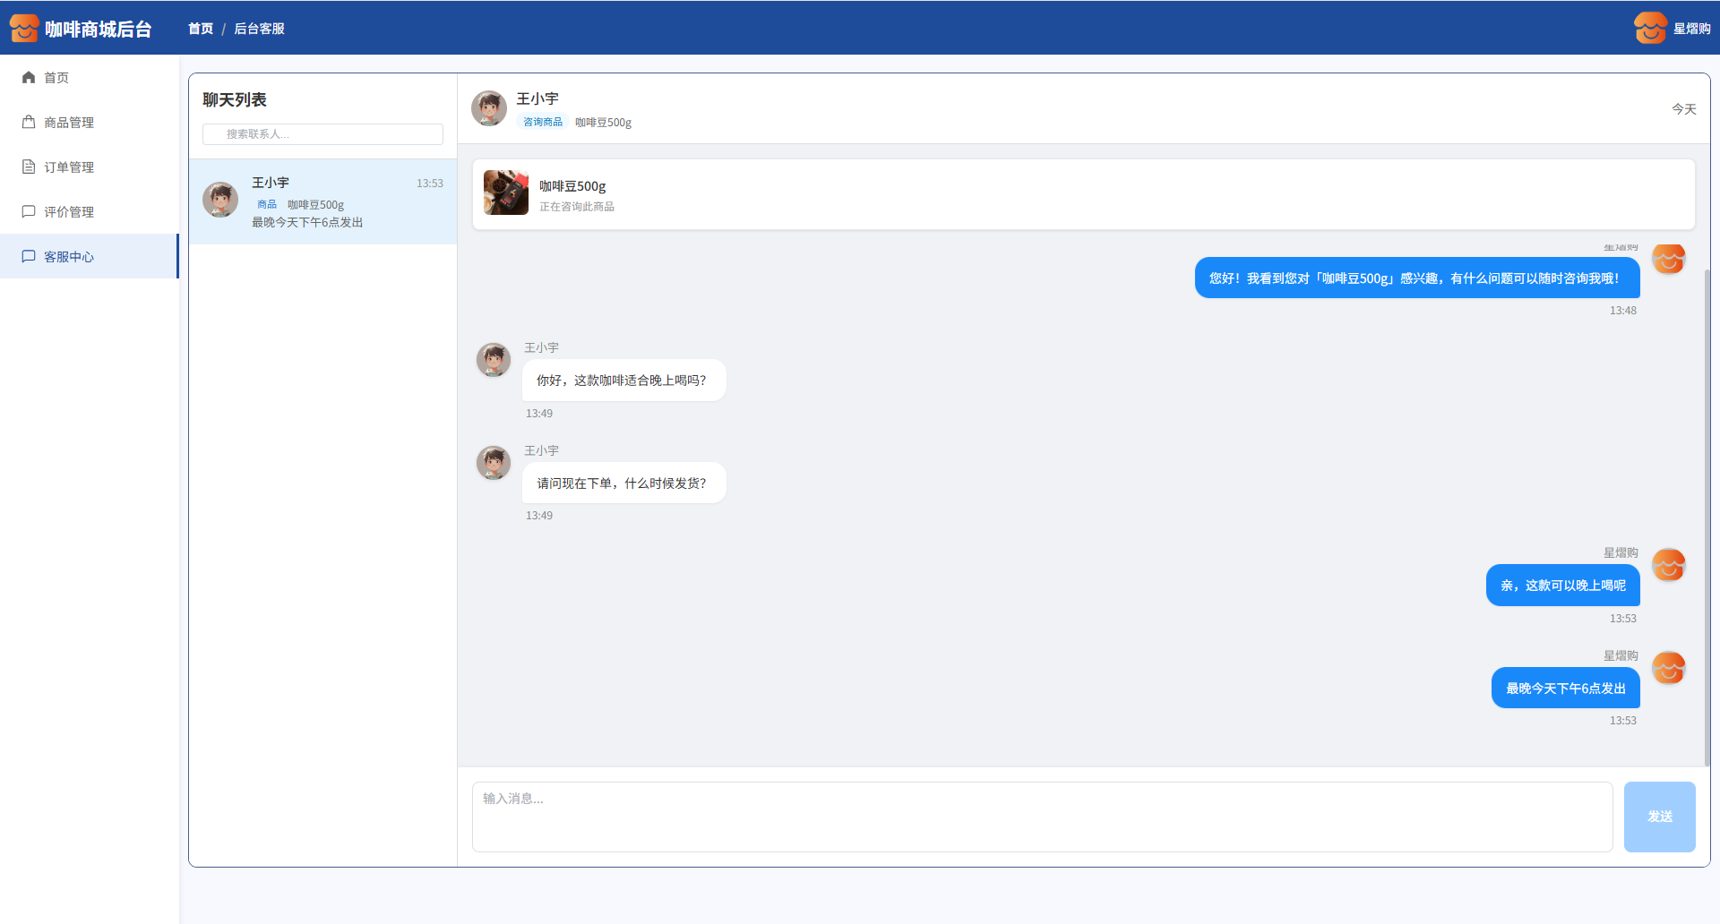Image resolution: width=1720 pixels, height=924 pixels.
Task: Click the coffee mall logo icon
Action: [x=24, y=29]
